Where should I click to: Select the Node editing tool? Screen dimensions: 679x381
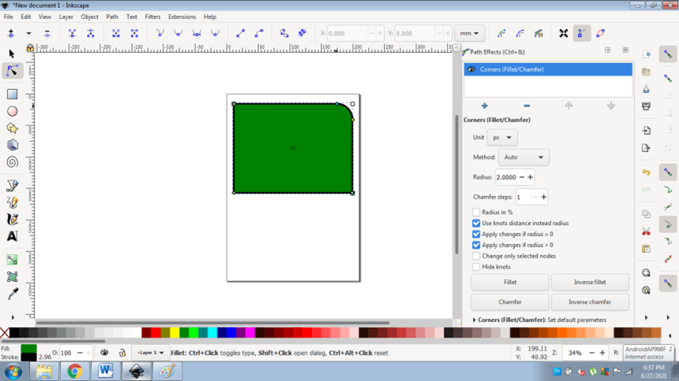click(12, 71)
